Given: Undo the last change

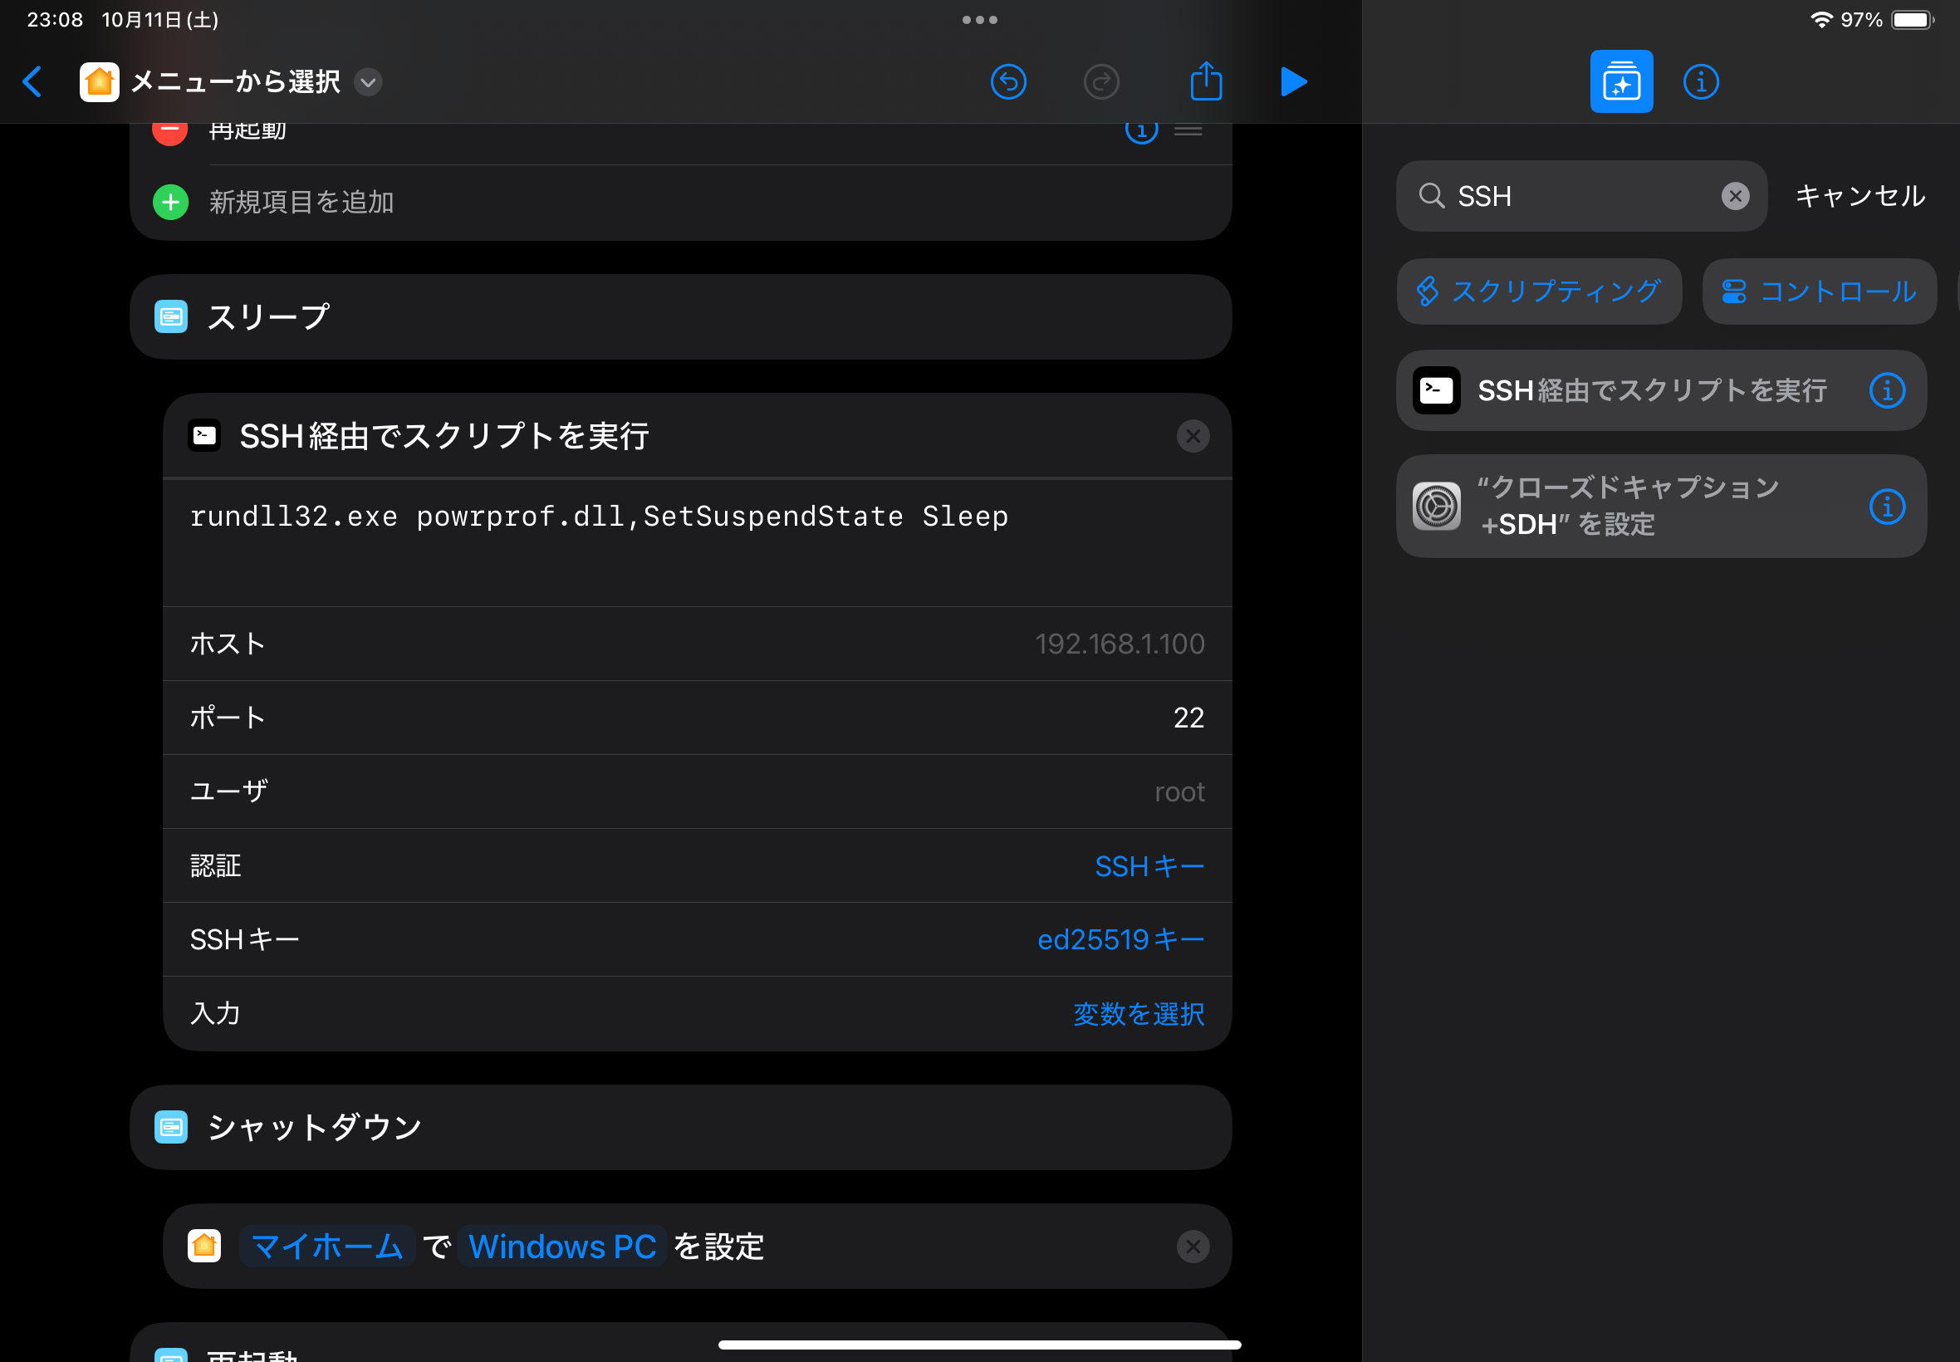Looking at the screenshot, I should (x=1007, y=81).
